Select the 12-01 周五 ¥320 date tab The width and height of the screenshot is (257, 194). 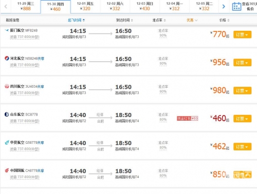(x=85, y=7)
